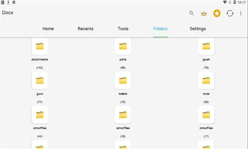This screenshot has height=149, width=248.
Task: Open the armorFiles folder with 28 items
Action: pos(123,115)
